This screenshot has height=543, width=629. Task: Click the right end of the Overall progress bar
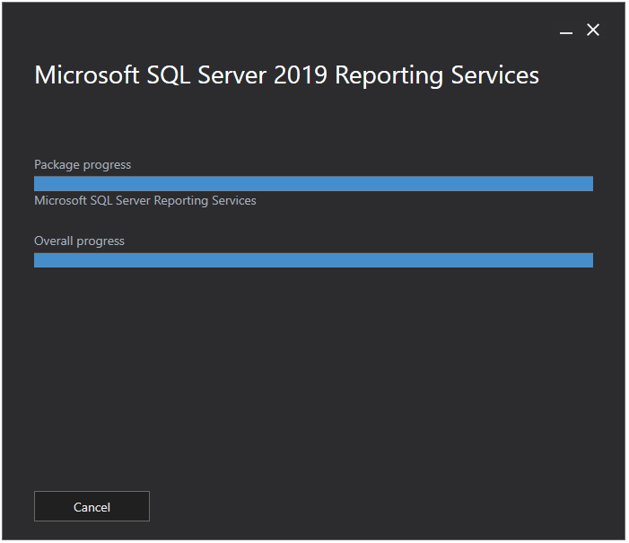click(588, 260)
